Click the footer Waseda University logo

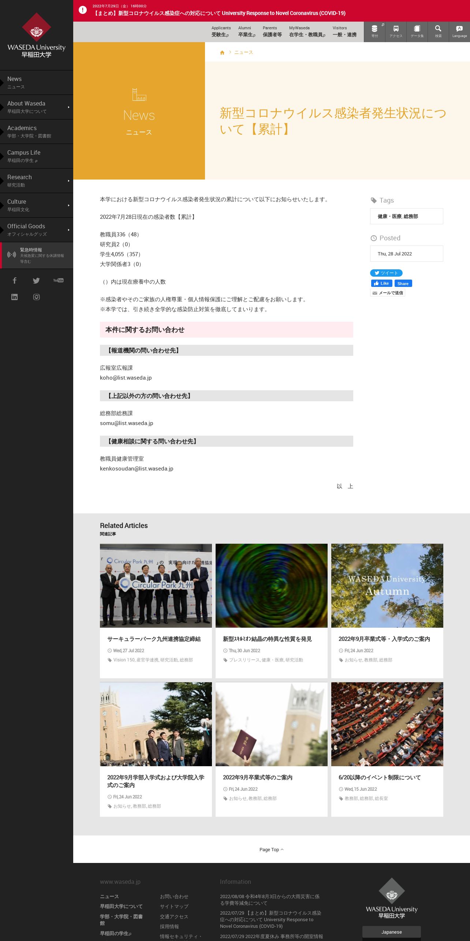[x=392, y=898]
